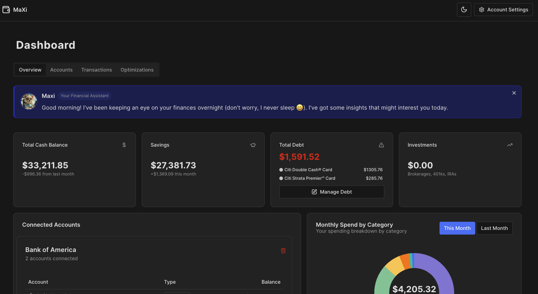This screenshot has height=294, width=538.
Task: Click the warning triangle on Total Debt
Action: tap(381, 145)
